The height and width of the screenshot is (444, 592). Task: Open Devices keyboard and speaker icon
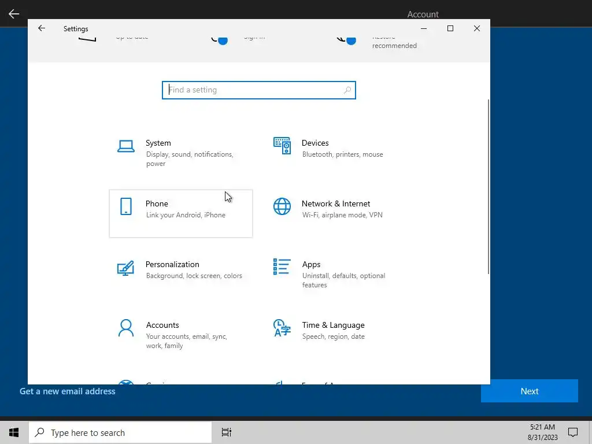(282, 146)
